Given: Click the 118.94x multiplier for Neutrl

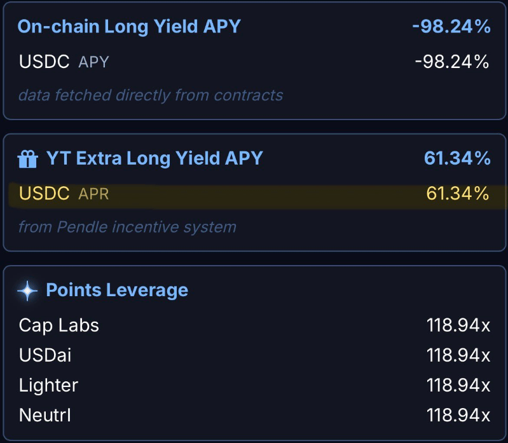Looking at the screenshot, I should pos(458,416).
